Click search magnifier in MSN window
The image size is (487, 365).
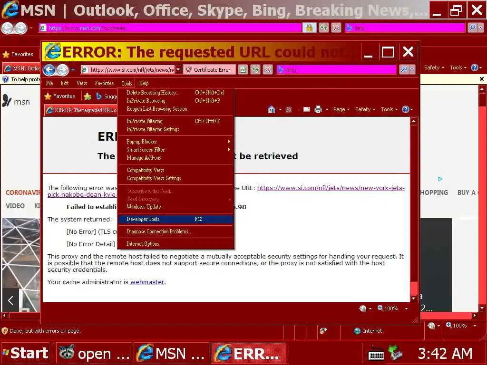pos(472,28)
